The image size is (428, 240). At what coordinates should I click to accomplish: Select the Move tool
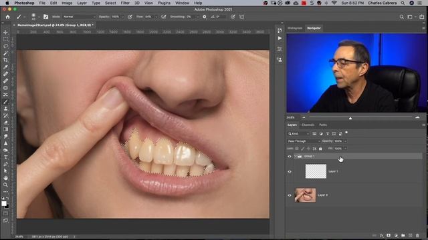pos(5,33)
